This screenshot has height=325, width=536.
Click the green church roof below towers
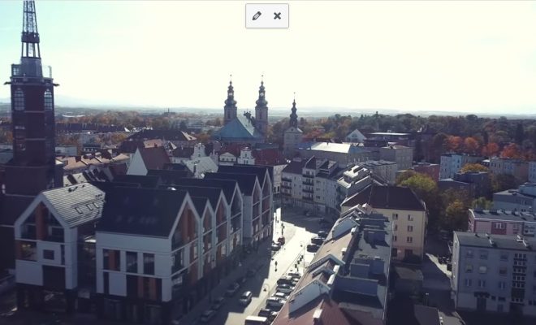(x=237, y=129)
